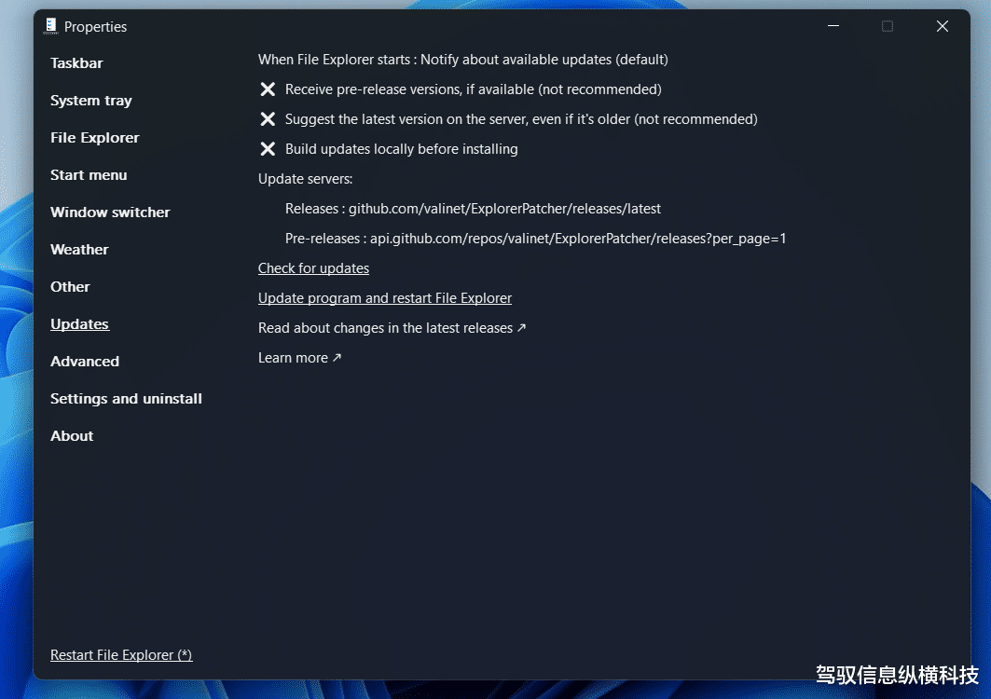Go to Settings and uninstall section

click(127, 399)
